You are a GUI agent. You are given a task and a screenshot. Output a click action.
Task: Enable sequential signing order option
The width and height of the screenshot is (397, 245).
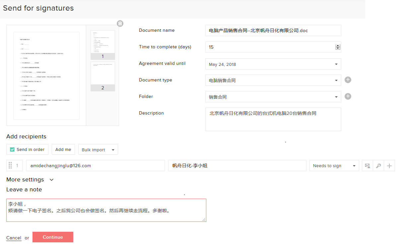coord(12,149)
